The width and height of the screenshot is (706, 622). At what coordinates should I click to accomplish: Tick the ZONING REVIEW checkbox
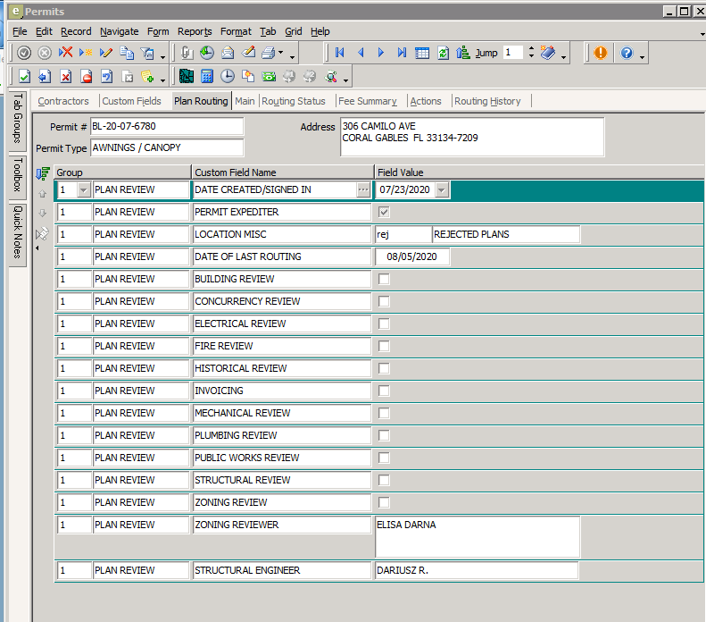(x=384, y=502)
